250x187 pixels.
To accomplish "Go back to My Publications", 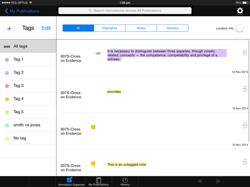I will pos(22,11).
